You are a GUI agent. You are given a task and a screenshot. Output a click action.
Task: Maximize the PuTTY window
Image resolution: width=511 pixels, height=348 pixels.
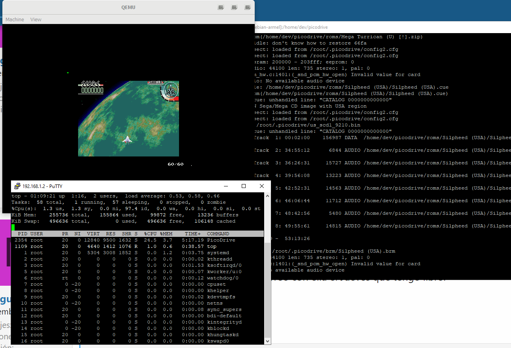tap(244, 186)
